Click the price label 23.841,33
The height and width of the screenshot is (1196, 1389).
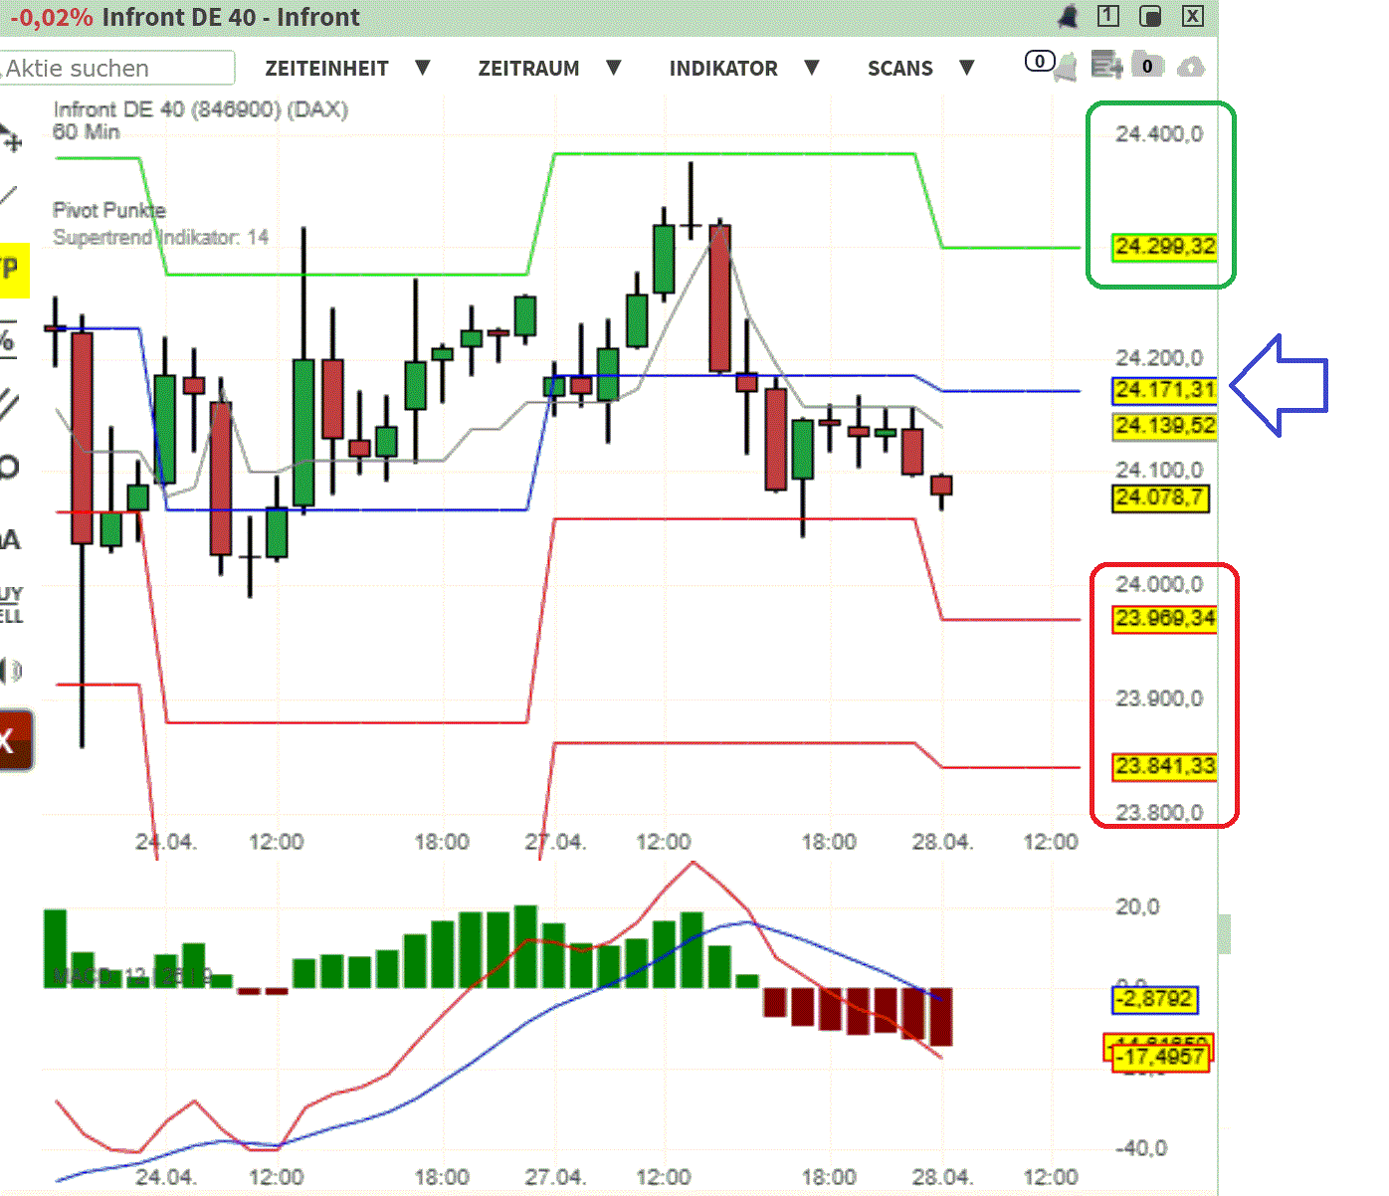(1164, 766)
